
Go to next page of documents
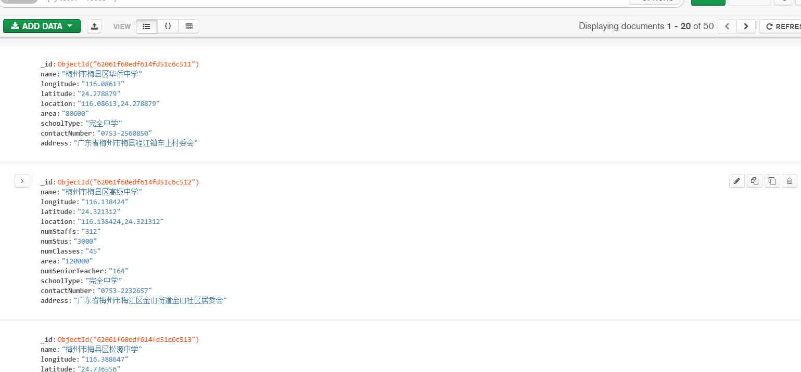746,26
